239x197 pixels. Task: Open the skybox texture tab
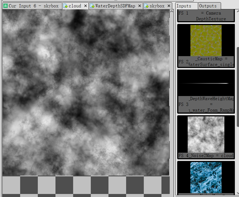[157, 6]
